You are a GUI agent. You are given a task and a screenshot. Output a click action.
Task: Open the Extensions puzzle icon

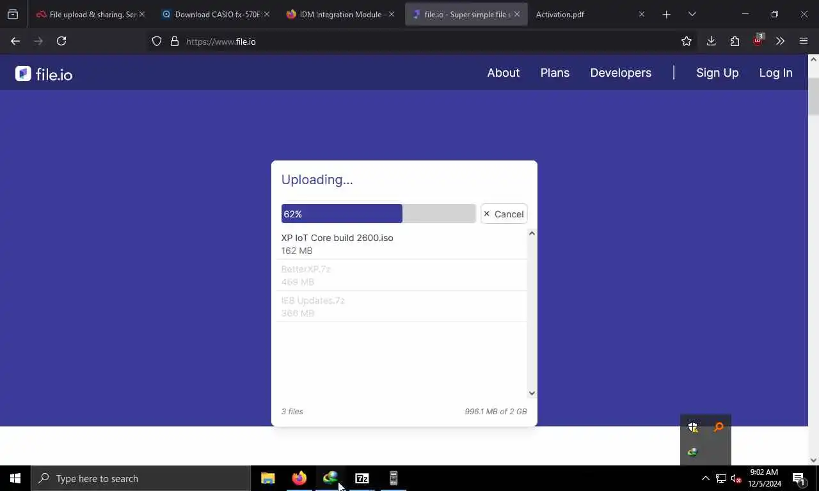pyautogui.click(x=735, y=41)
